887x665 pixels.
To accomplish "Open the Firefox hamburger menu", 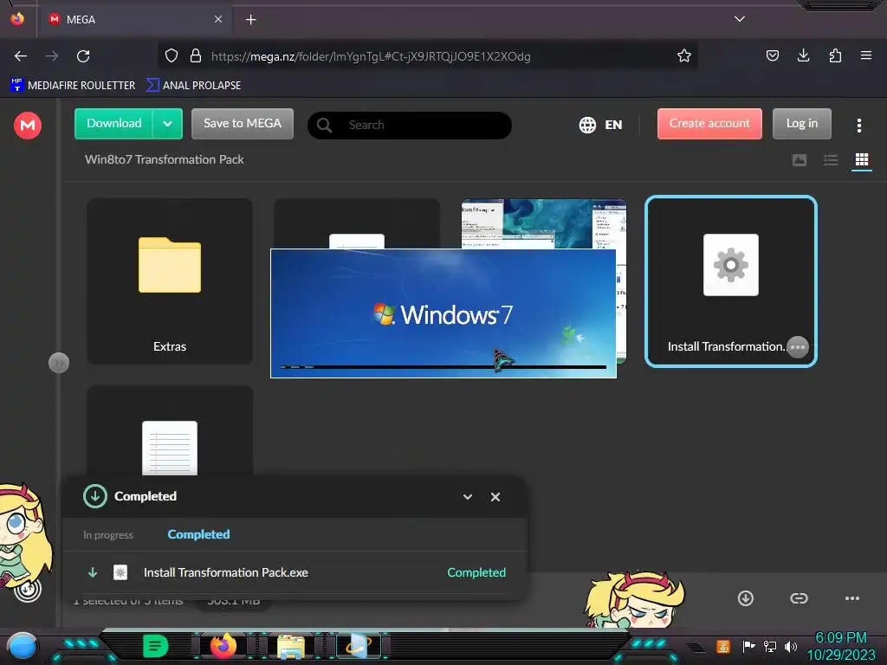I will pyautogui.click(x=866, y=55).
